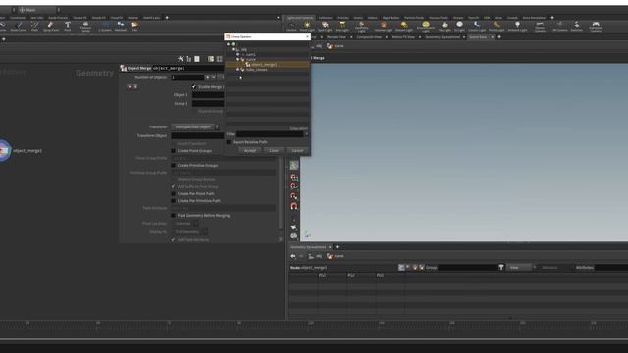
Task: Toggle Add Path Attribute checkbox
Action: click(x=173, y=239)
